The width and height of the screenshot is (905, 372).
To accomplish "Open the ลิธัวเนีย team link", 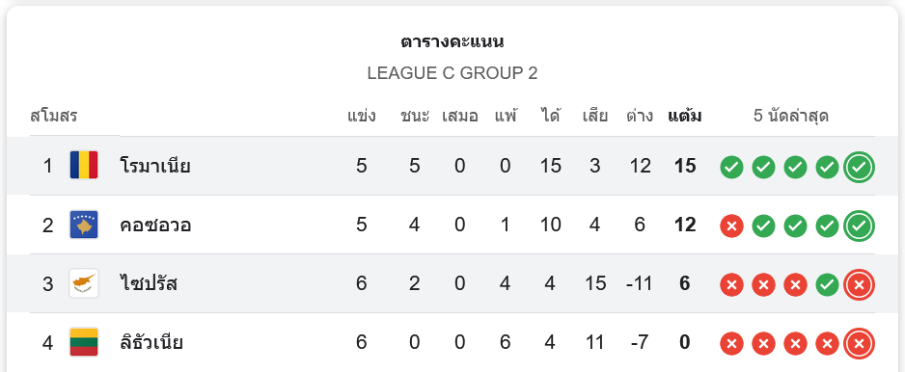I will click(151, 342).
